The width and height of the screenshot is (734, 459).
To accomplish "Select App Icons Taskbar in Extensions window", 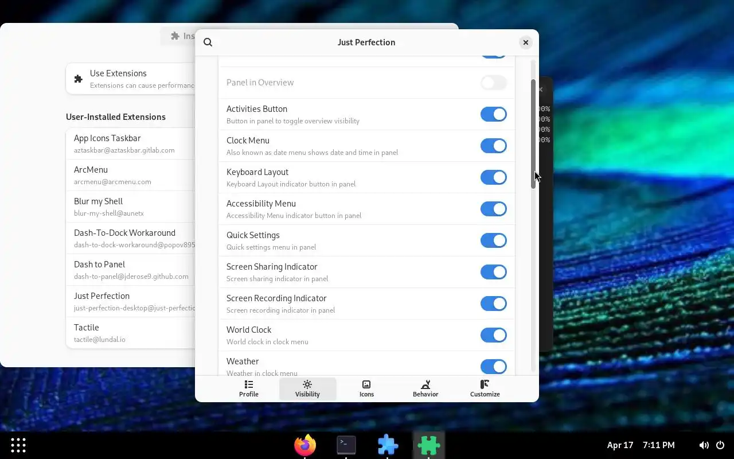I will [x=131, y=143].
